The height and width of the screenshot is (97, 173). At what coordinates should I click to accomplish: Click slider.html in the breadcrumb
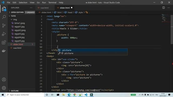[x=46, y=12]
